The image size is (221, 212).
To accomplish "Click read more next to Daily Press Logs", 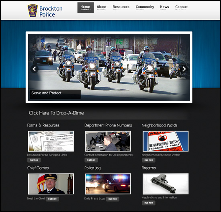I will click(113, 199).
